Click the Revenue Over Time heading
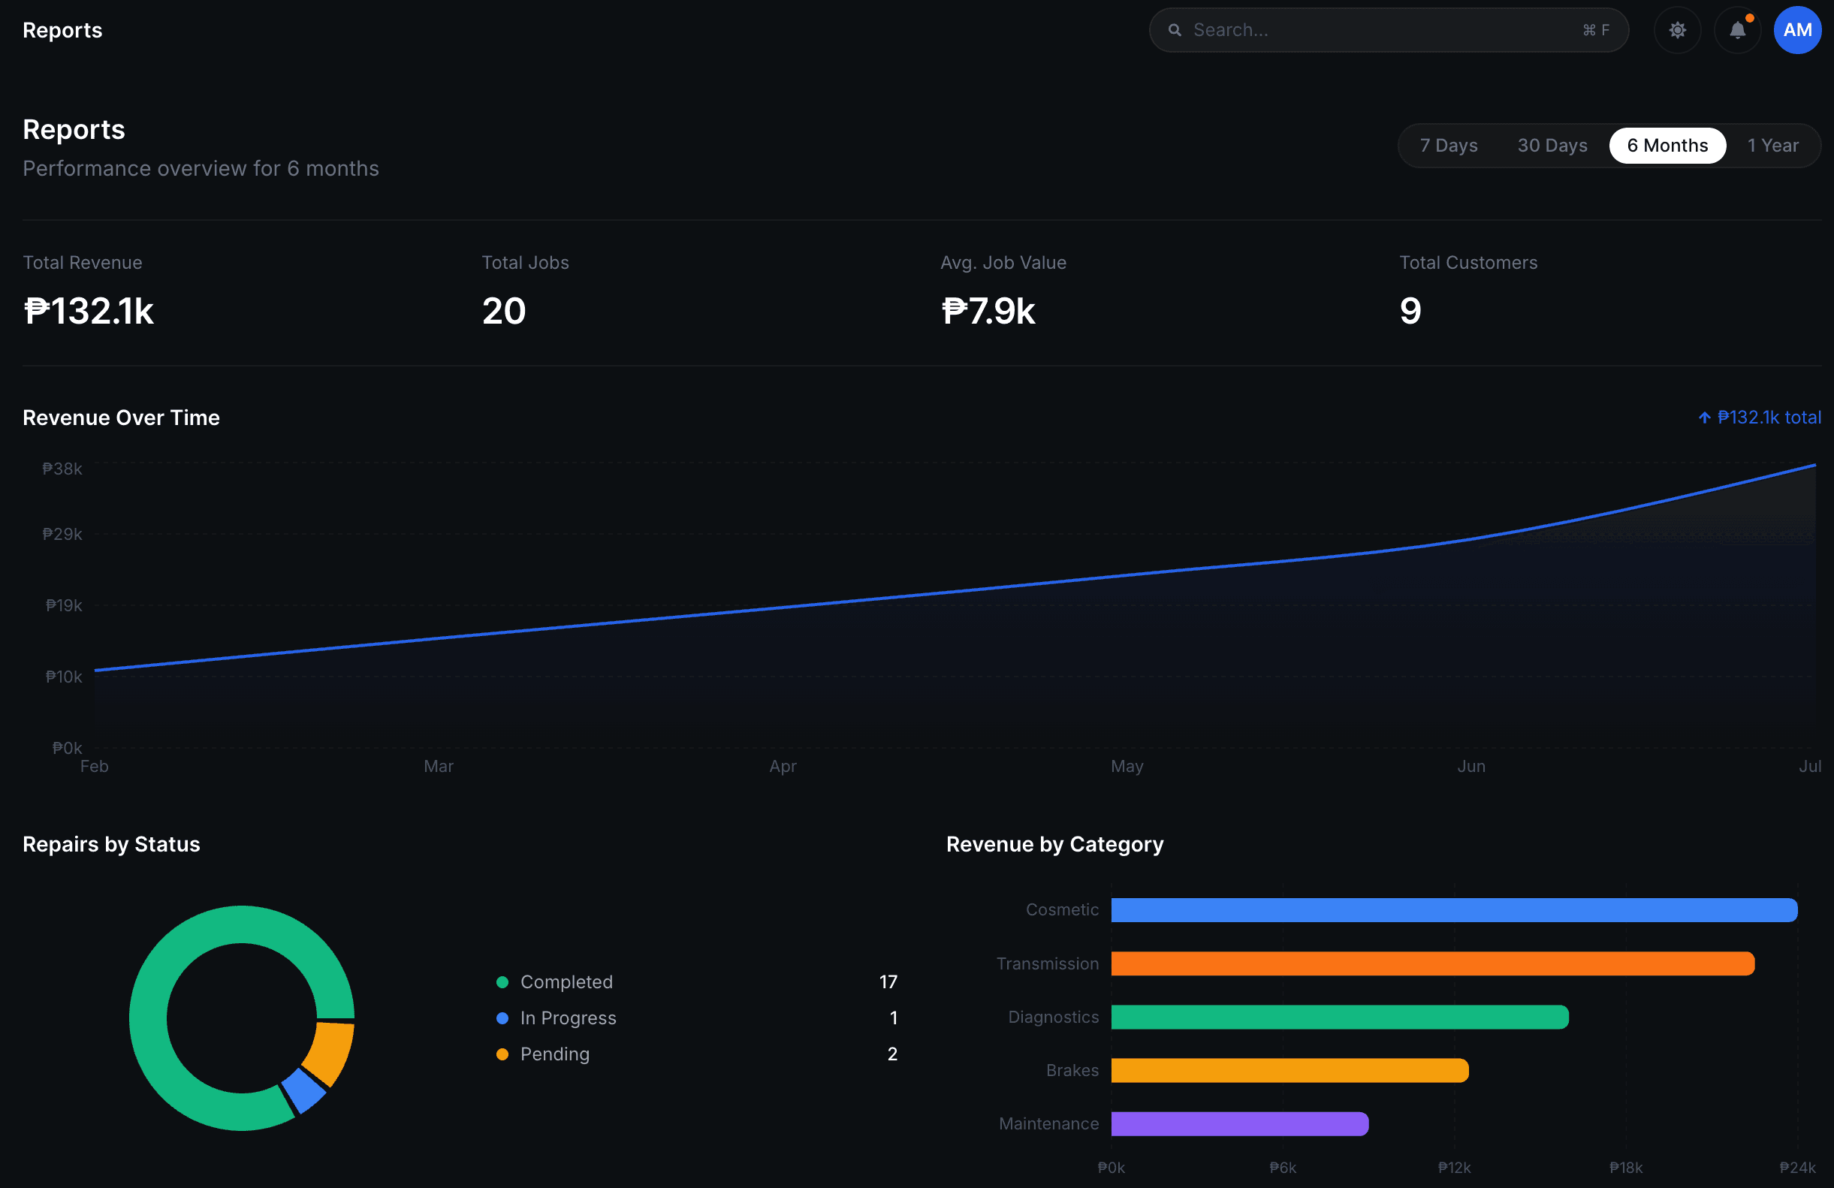The width and height of the screenshot is (1834, 1188). pos(121,418)
